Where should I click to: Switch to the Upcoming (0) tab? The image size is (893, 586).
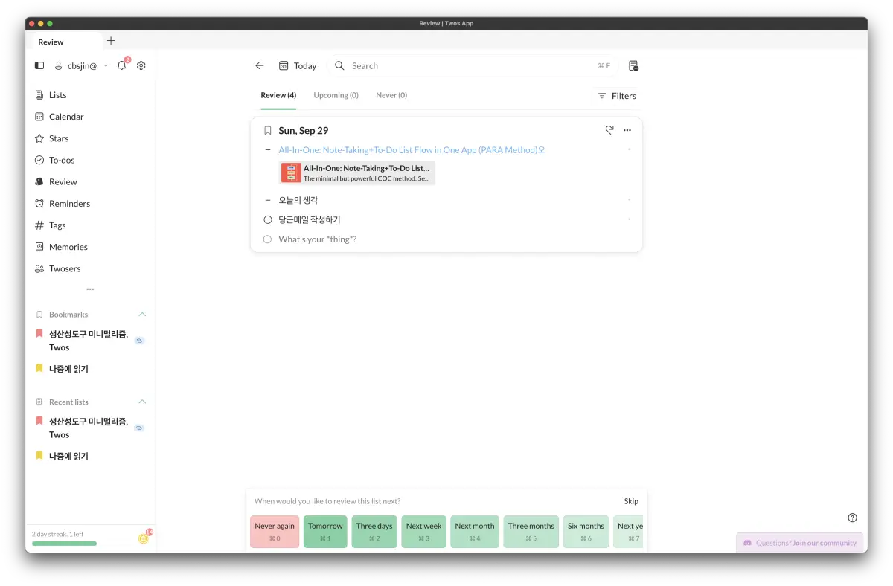pyautogui.click(x=336, y=95)
